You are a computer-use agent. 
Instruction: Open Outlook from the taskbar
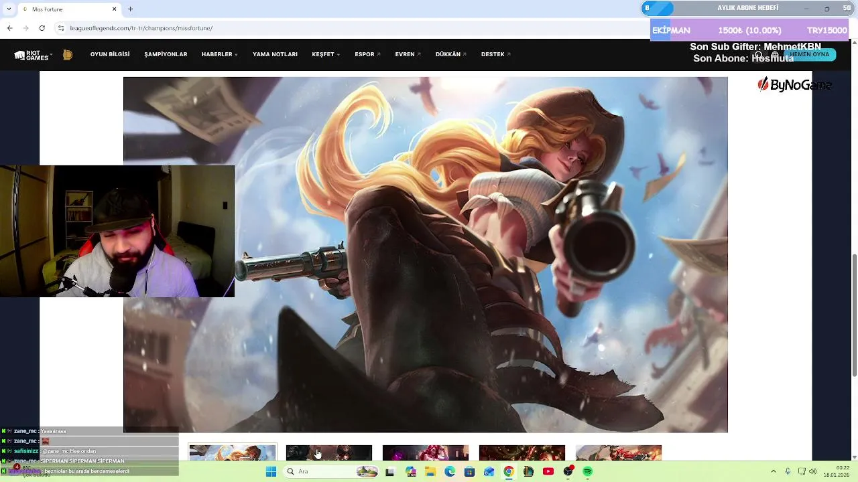pos(489,471)
